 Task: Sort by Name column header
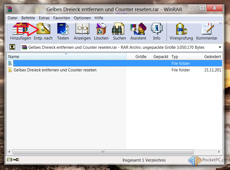coord(66,56)
